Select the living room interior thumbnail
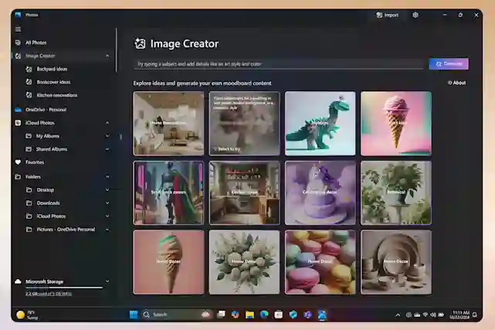Viewport: 495px width, 330px height. 168,124
